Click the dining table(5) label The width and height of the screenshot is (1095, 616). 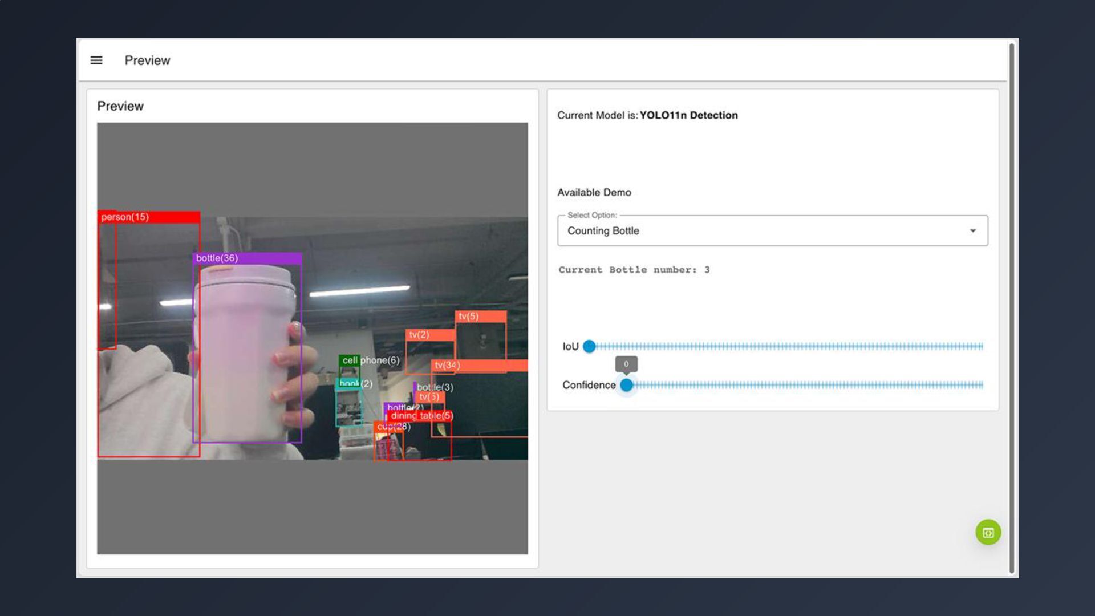[421, 416]
